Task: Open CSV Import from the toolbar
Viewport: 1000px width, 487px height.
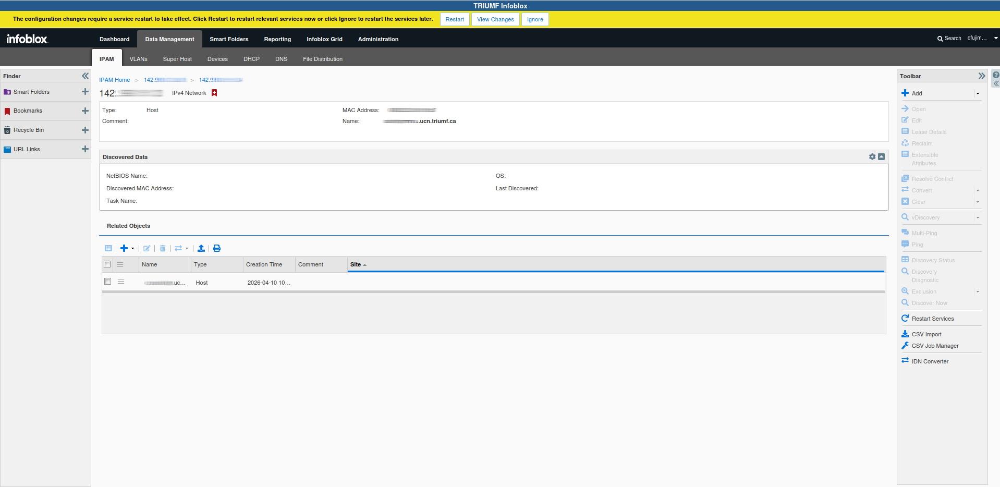Action: pos(926,334)
